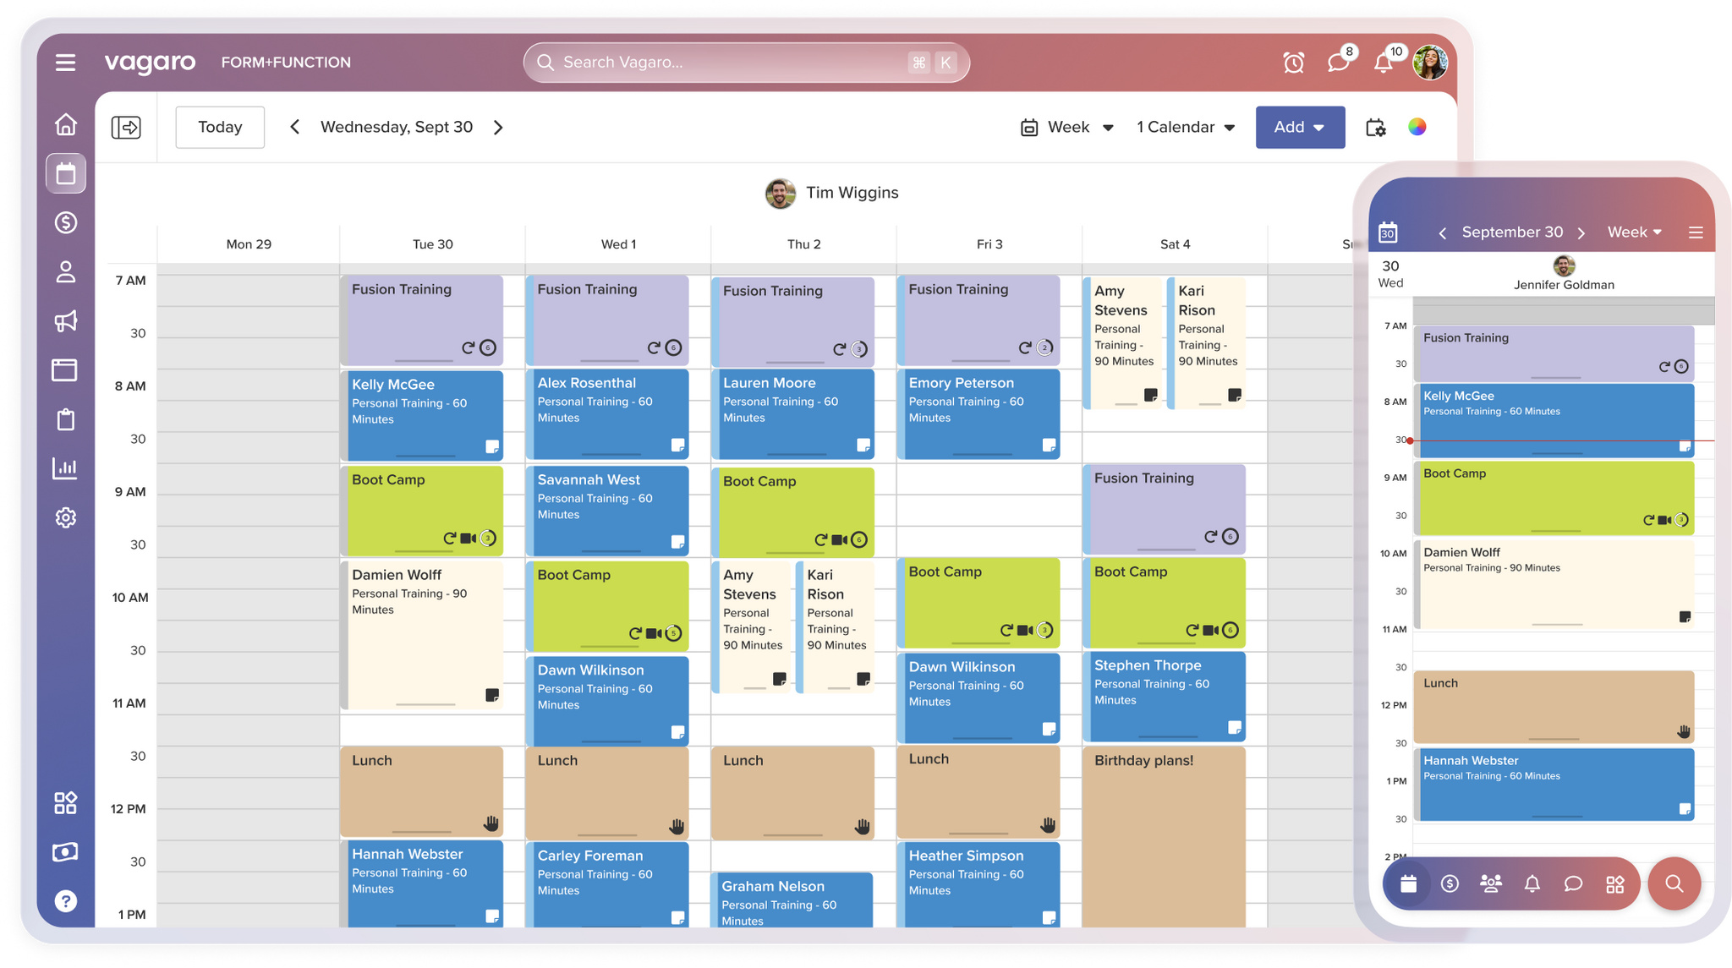Toggle the collapse side panel icon
The image size is (1732, 968).
click(126, 127)
